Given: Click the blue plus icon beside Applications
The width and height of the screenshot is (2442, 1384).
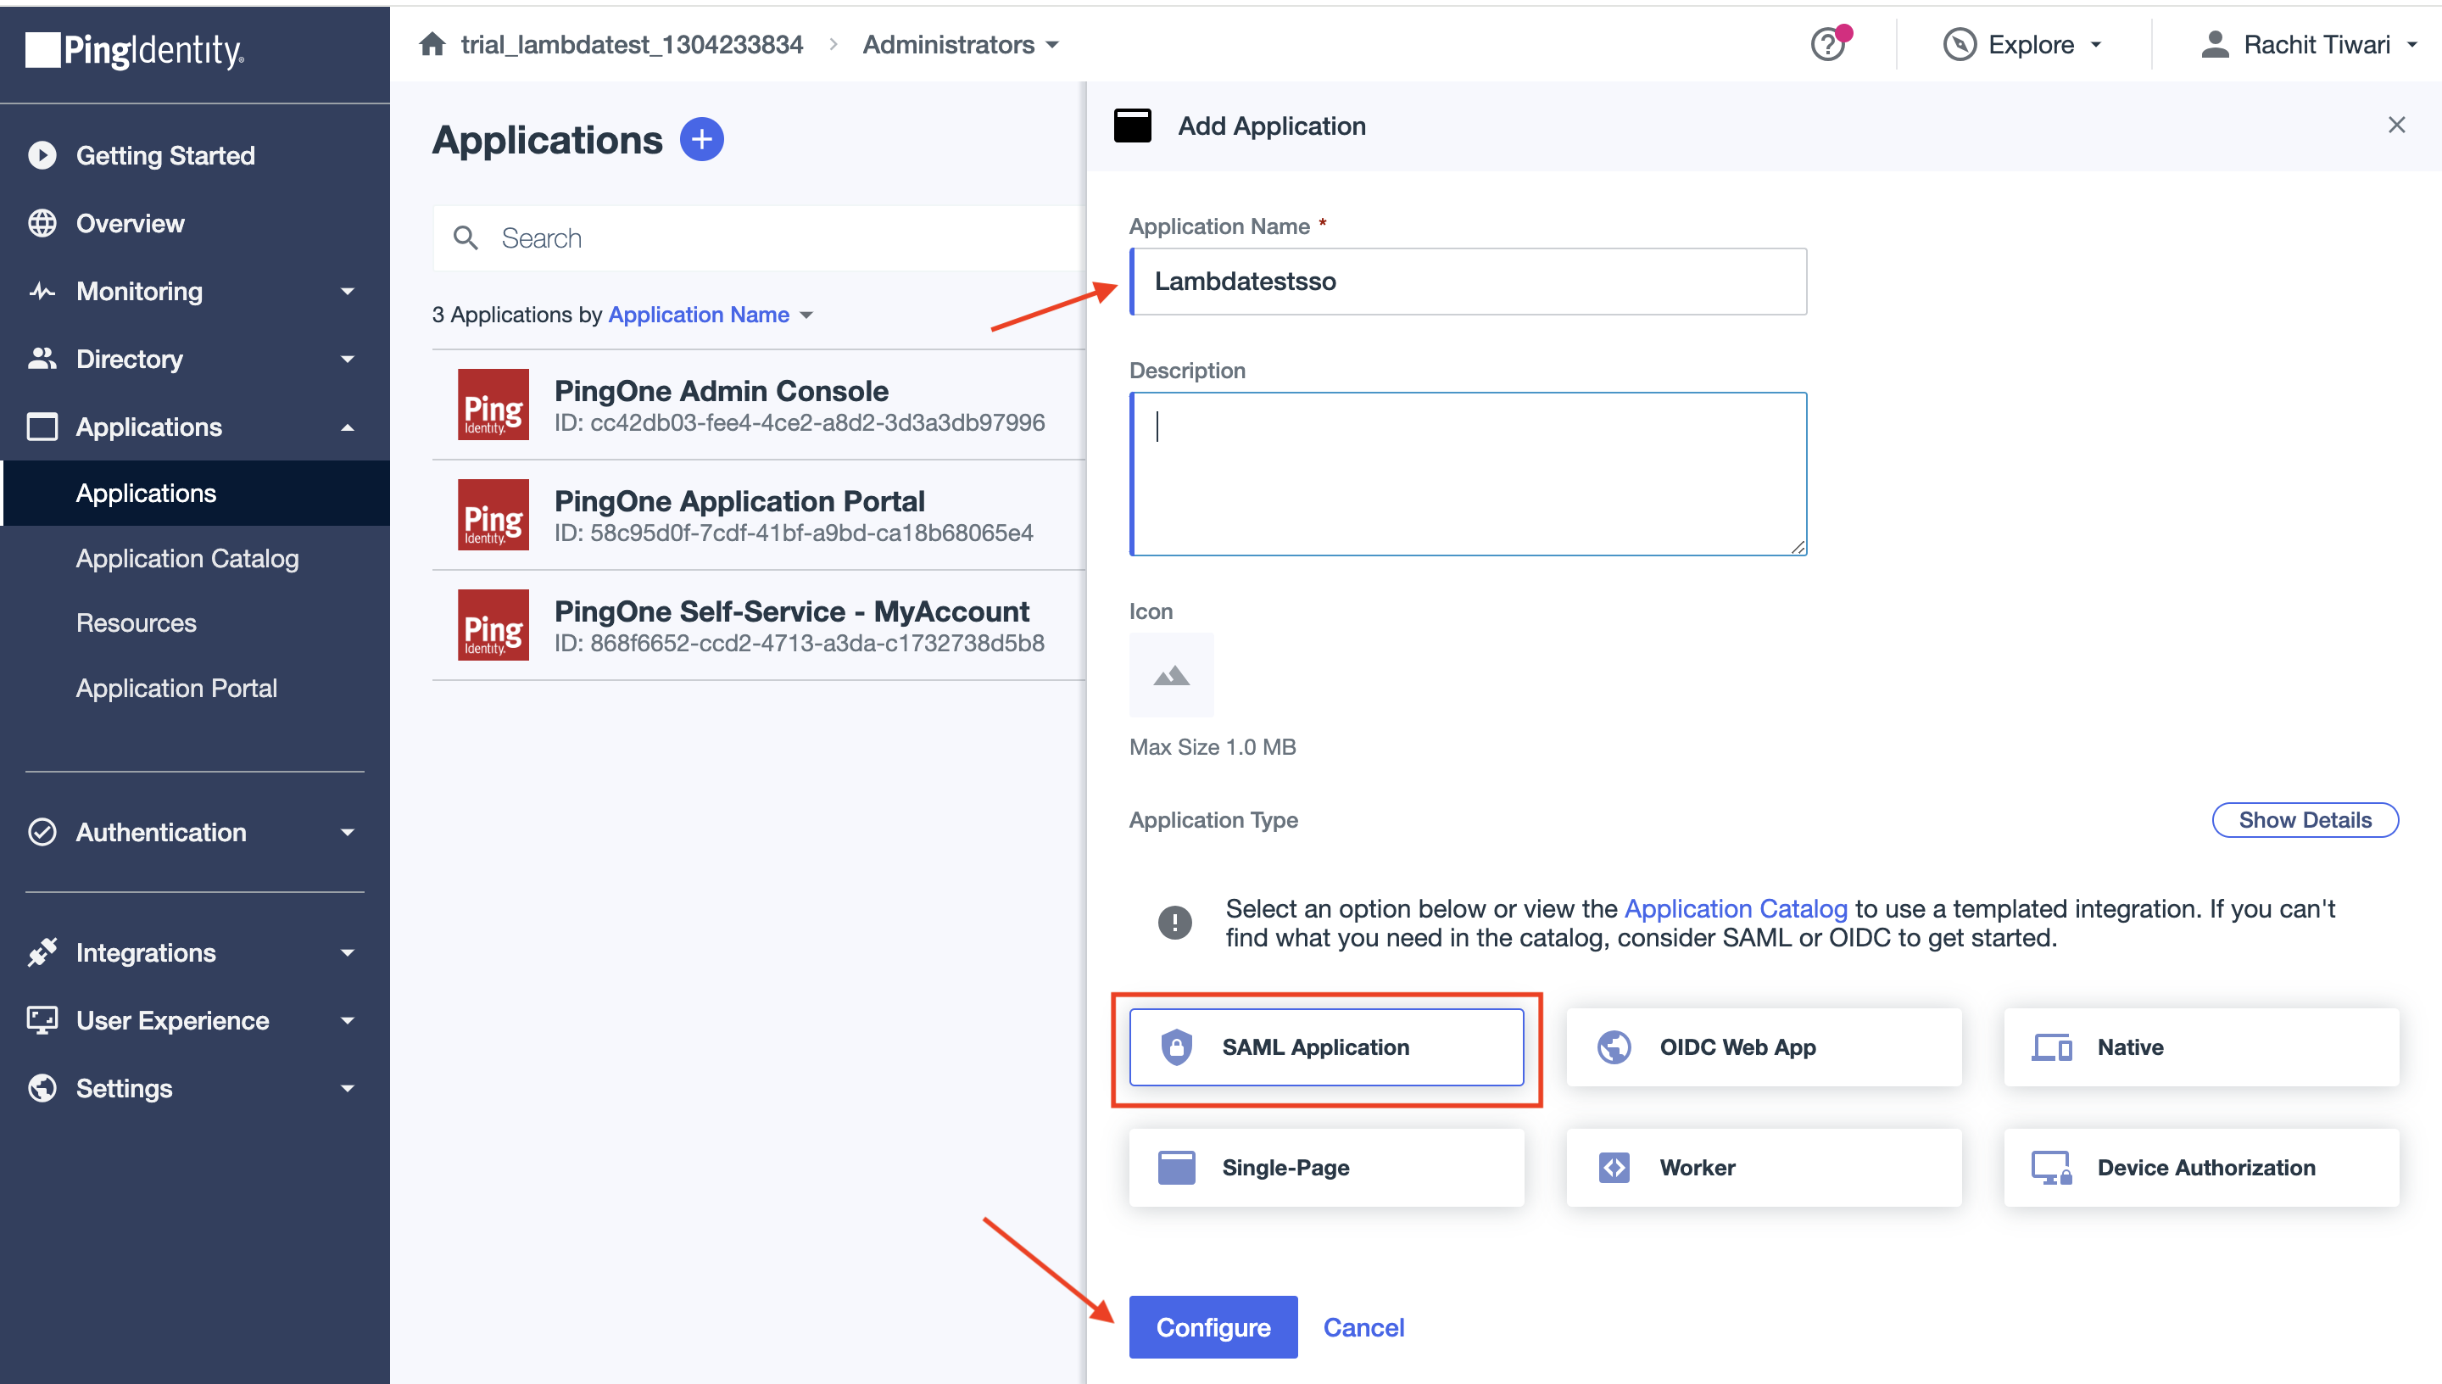Looking at the screenshot, I should (x=701, y=140).
